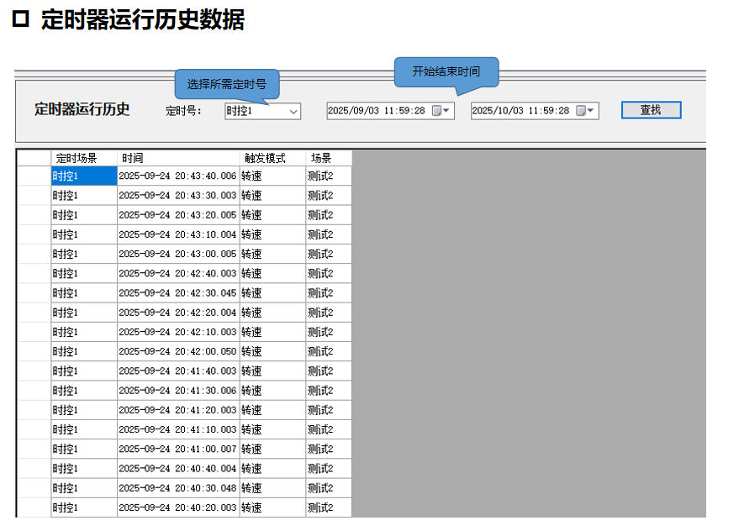Sort by the 时间 column header
The height and width of the screenshot is (531, 739).
click(x=178, y=157)
